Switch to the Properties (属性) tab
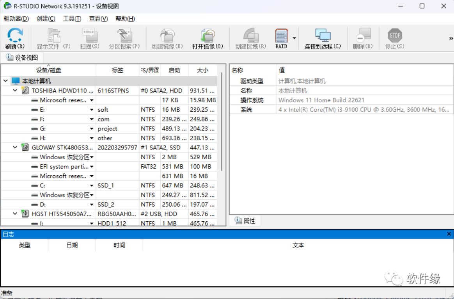454x299 pixels. 245,221
